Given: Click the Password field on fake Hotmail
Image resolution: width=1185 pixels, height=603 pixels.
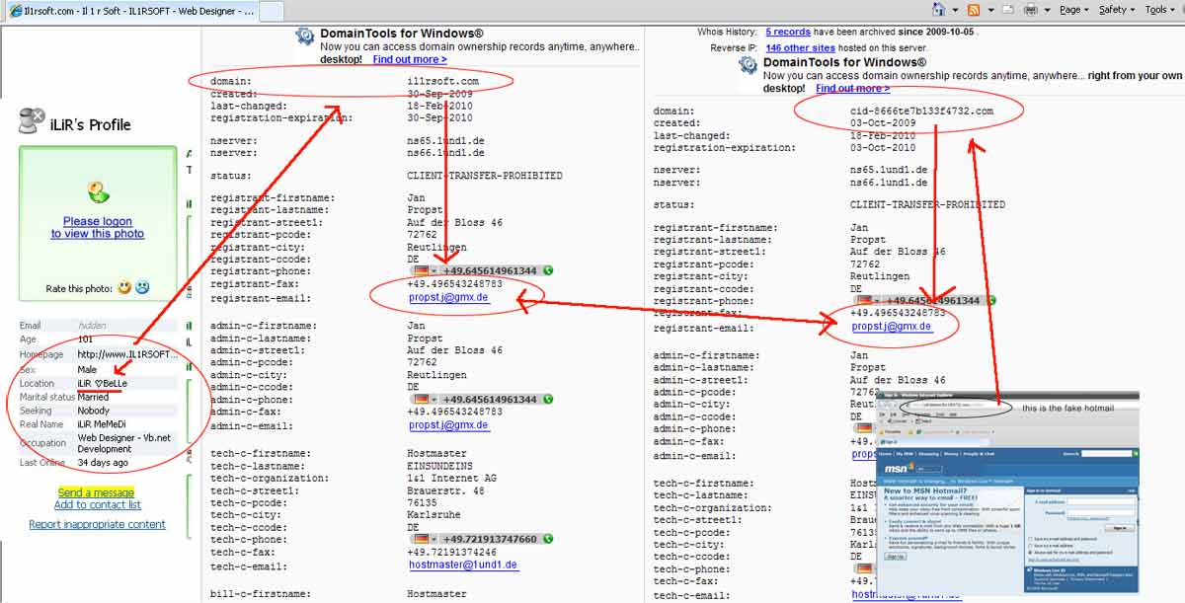Looking at the screenshot, I should [x=1100, y=515].
